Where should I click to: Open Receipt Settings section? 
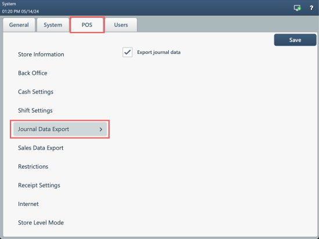(39, 186)
